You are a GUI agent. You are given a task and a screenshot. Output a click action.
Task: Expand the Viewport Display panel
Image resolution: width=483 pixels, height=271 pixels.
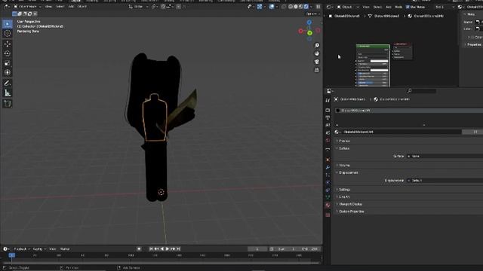pos(350,204)
